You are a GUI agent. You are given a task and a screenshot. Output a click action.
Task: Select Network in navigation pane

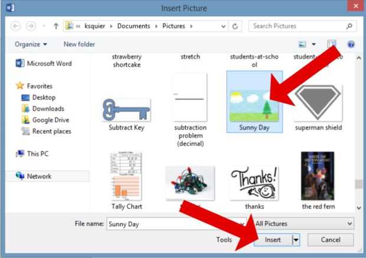pos(34,176)
